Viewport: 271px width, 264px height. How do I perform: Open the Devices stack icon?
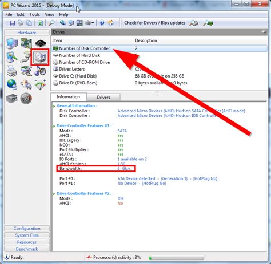pyautogui.click(x=26, y=71)
